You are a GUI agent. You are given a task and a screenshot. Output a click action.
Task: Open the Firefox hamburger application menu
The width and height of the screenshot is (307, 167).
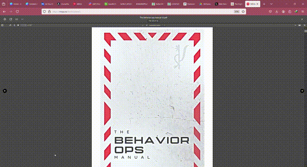coord(303,12)
